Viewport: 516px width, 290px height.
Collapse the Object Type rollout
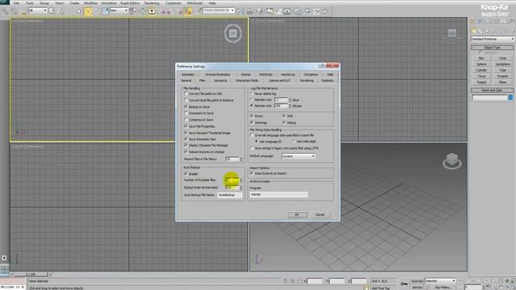(x=493, y=48)
